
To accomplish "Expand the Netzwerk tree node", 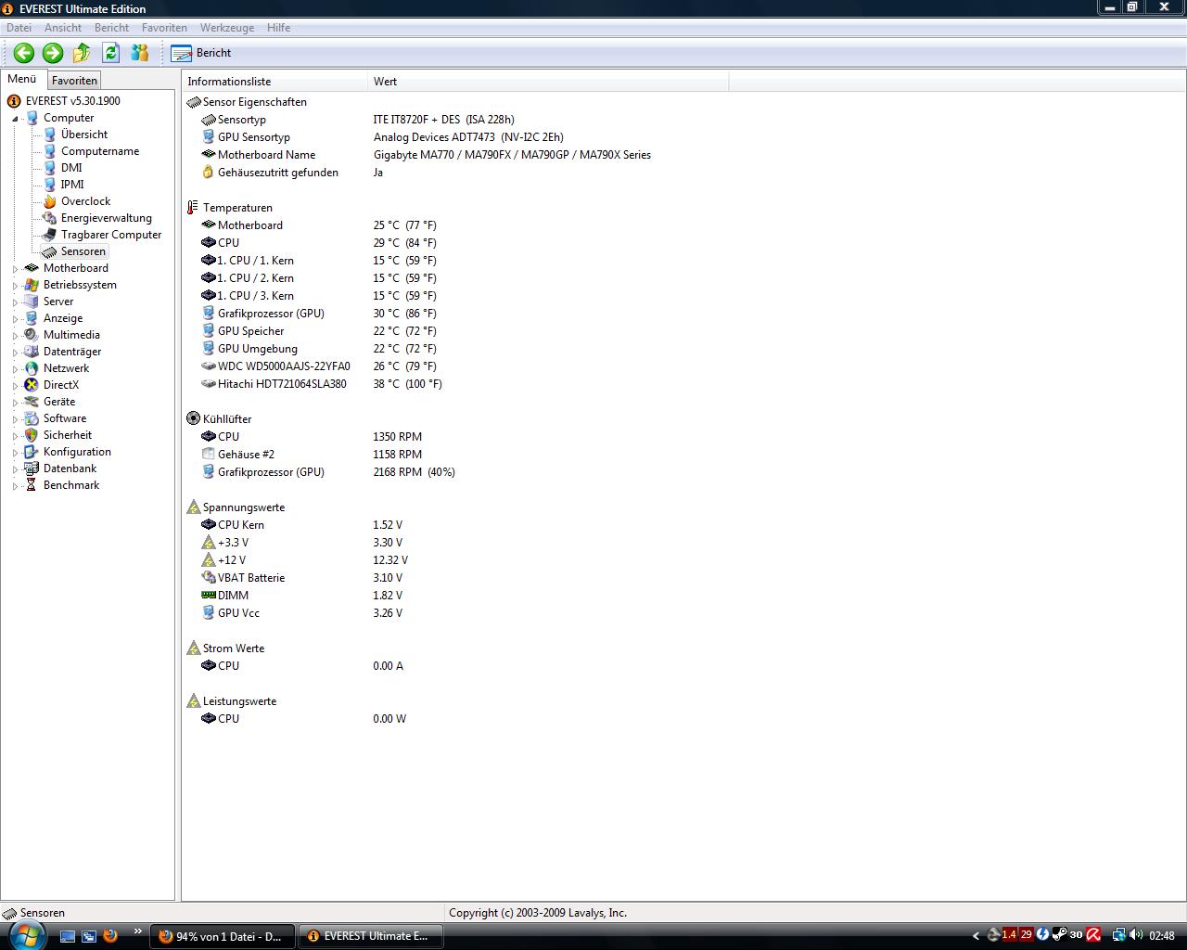I will 15,369.
